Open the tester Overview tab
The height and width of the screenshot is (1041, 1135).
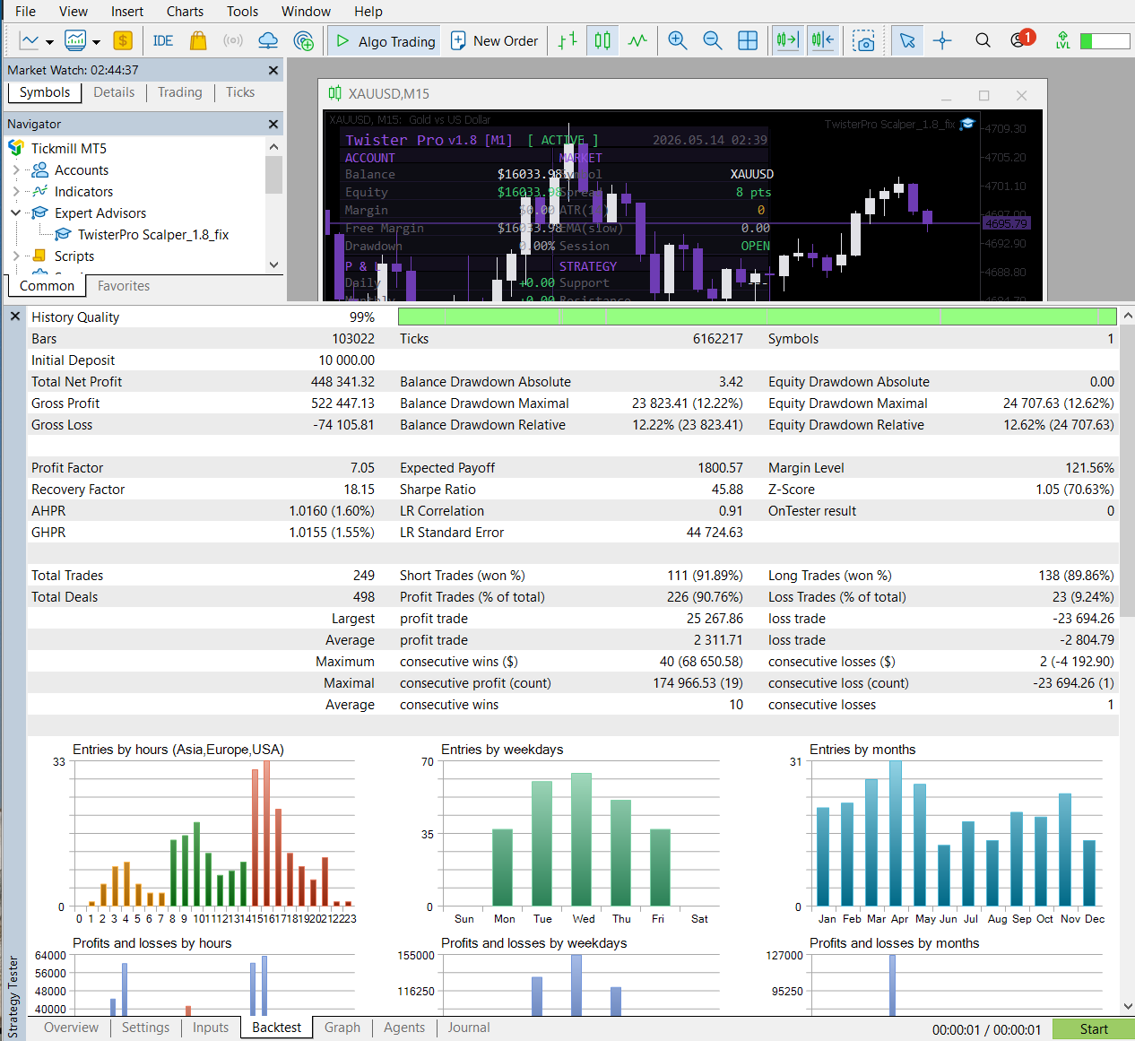[x=71, y=1028]
